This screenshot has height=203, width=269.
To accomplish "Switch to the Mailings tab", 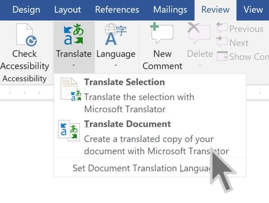I will click(x=170, y=10).
